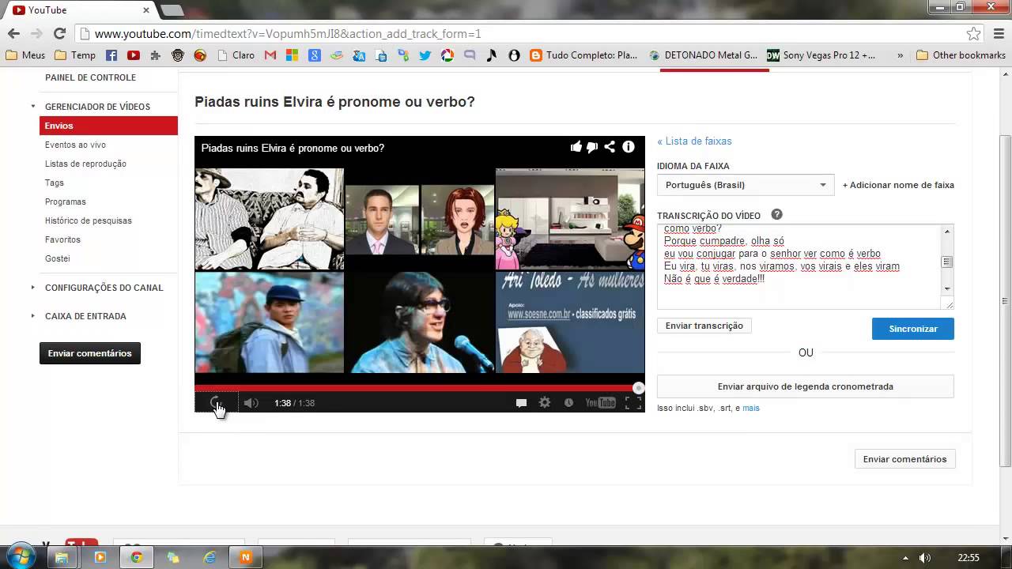Open Chrome's wrench menu
1012x569 pixels.
997,33
